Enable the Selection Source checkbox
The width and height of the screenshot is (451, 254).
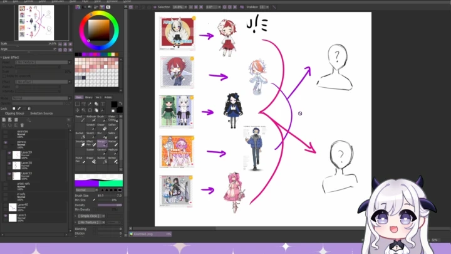[x=28, y=114]
